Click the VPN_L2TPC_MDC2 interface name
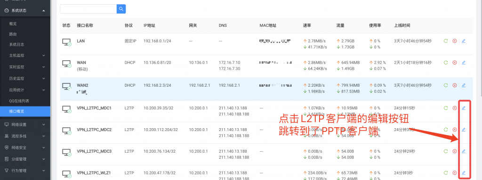Image resolution: width=482 pixels, height=180 pixels. pos(94,130)
